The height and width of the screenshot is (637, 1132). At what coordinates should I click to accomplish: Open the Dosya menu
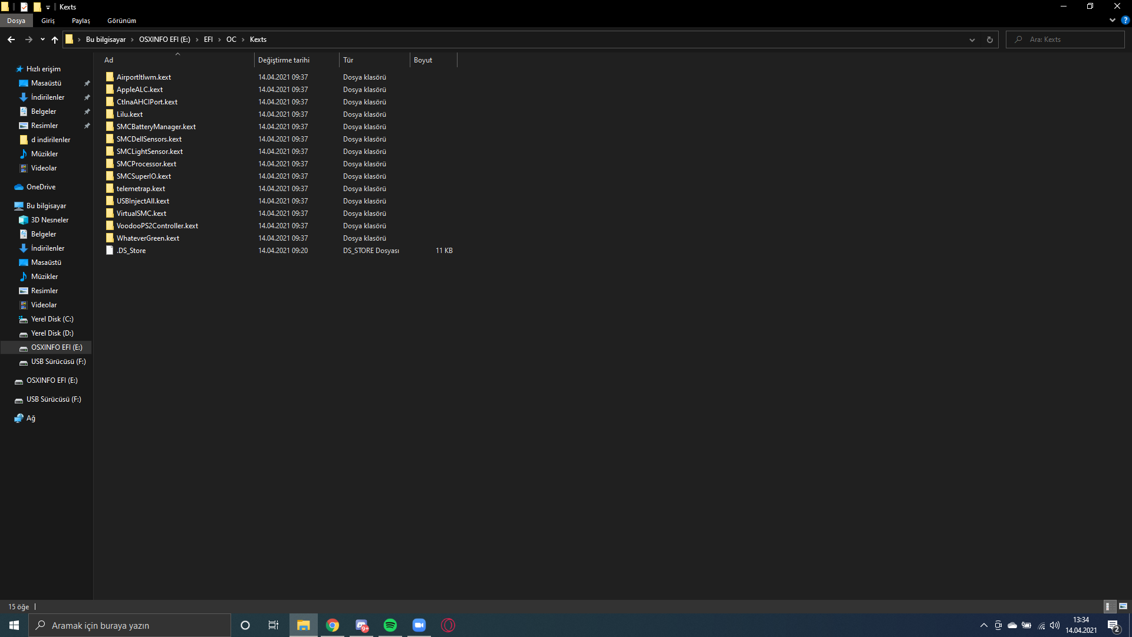[x=17, y=21]
